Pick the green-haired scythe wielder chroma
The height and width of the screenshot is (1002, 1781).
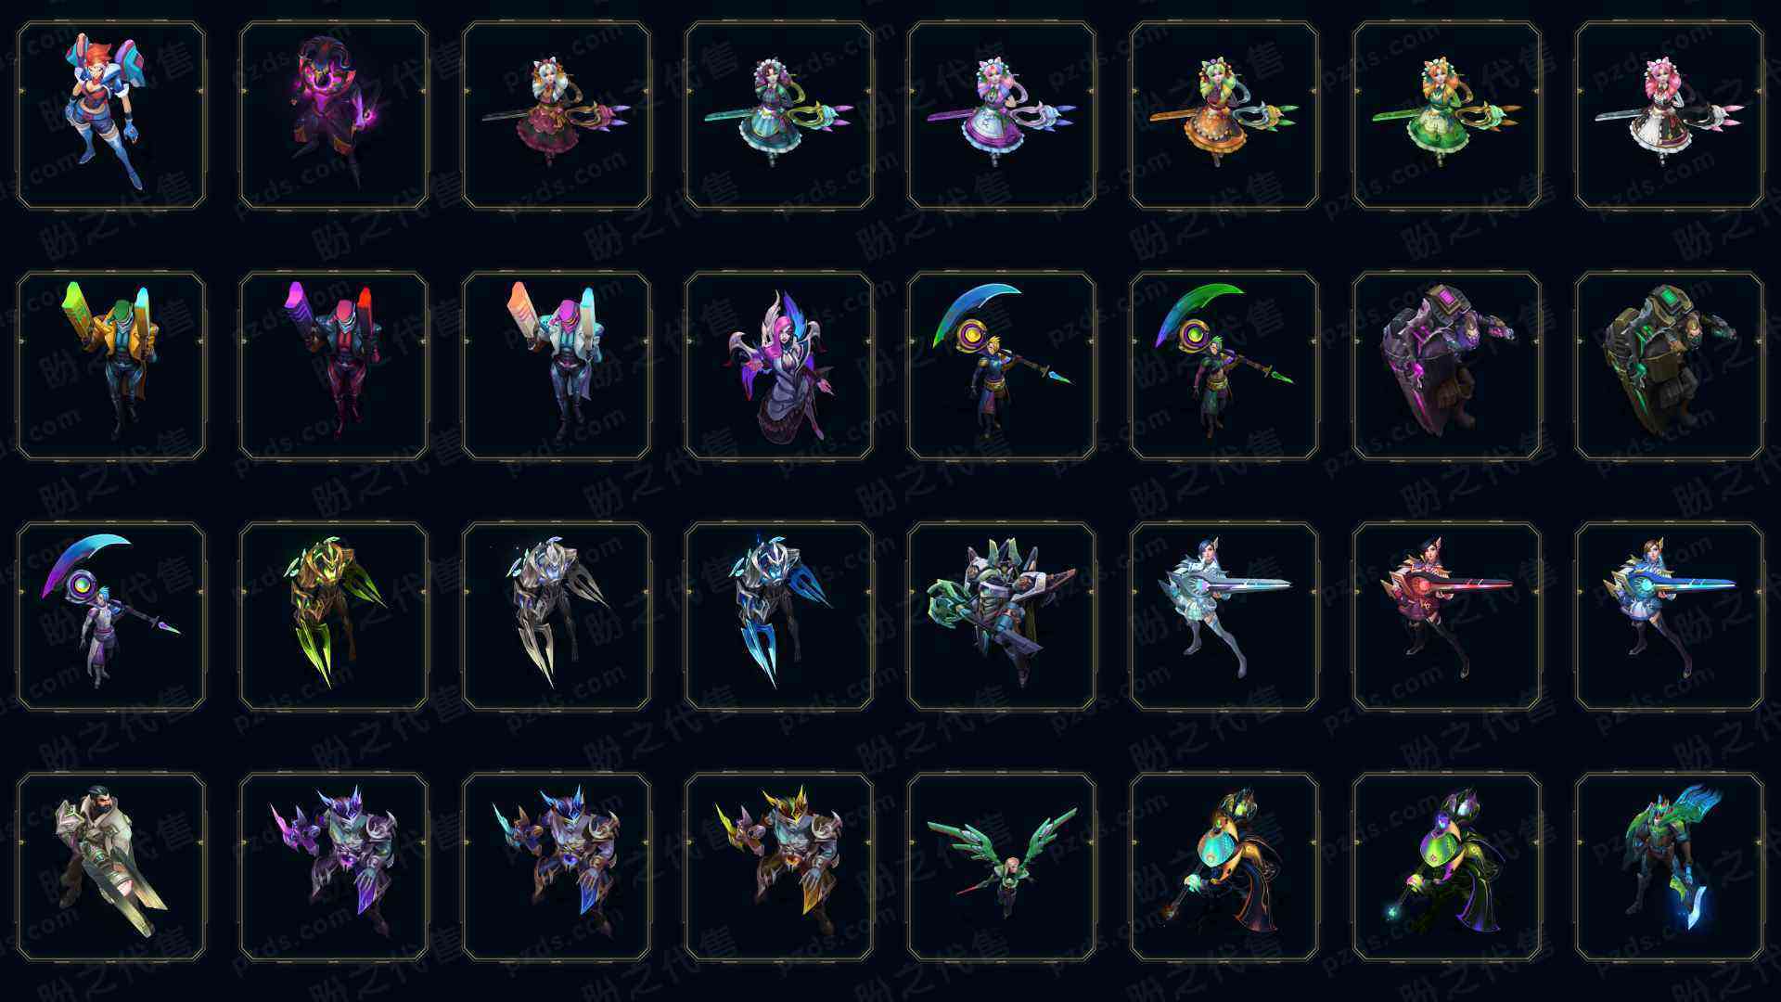tap(1224, 366)
